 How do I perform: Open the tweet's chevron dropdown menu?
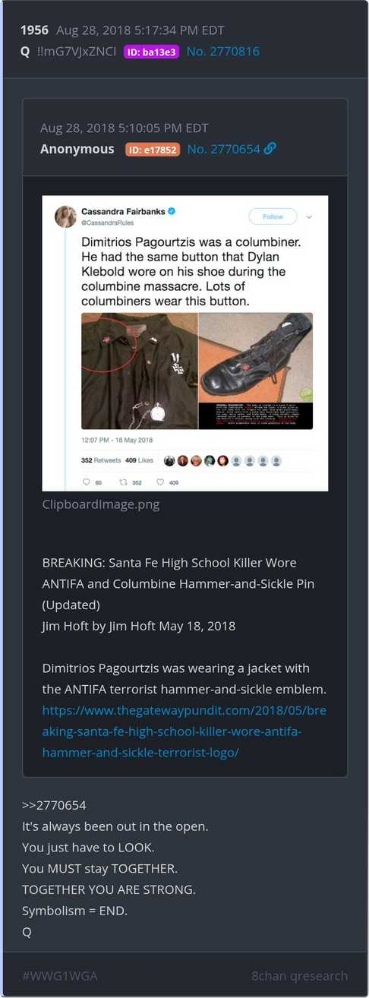coord(309,216)
